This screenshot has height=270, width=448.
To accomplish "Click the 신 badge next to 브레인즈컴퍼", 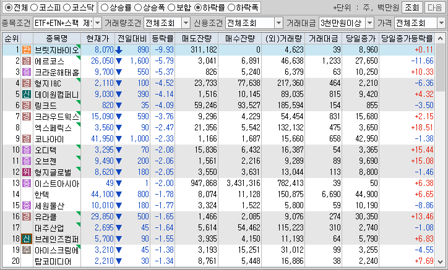I will pyautogui.click(x=27, y=239).
